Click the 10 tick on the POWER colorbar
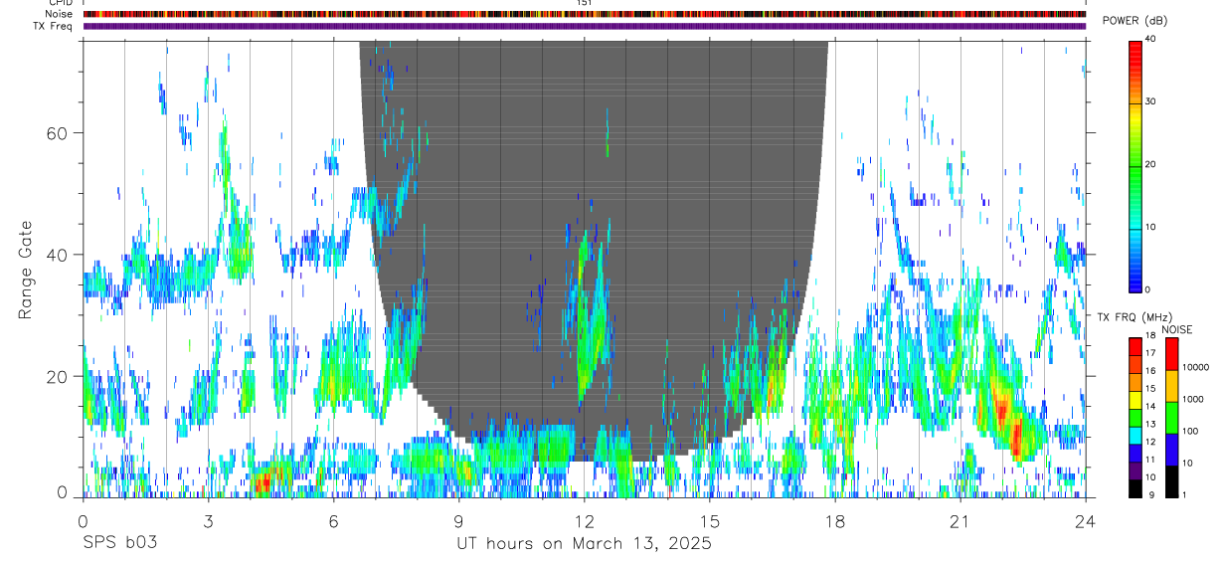1221x564 pixels. pos(1150,227)
